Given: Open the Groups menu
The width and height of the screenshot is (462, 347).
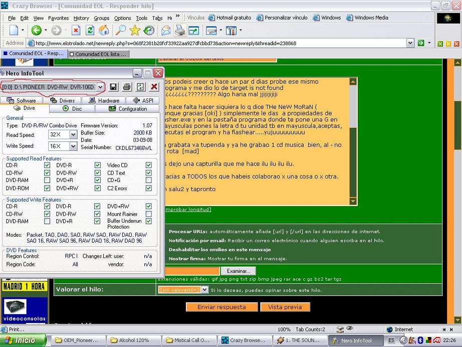Looking at the screenshot, I should 101,18.
